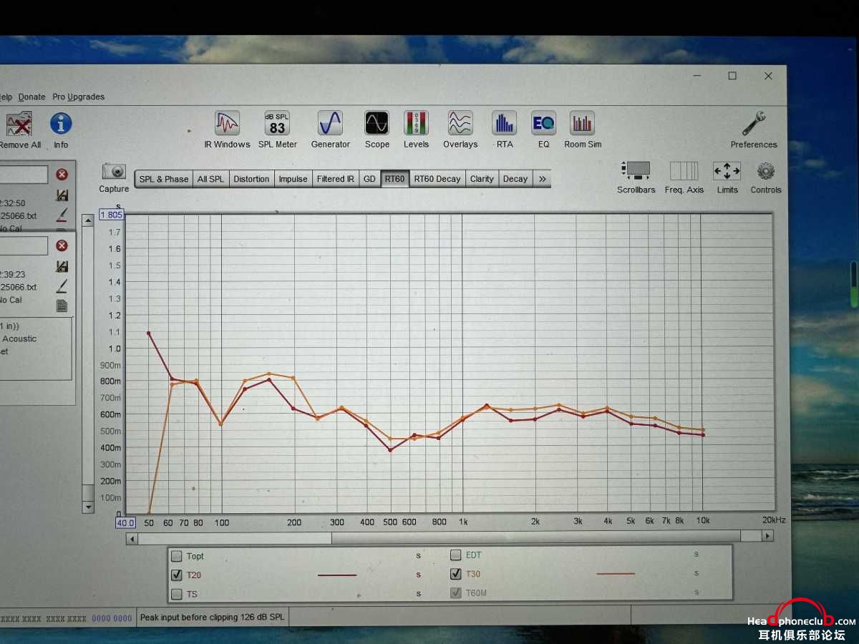Open graph Controls gear
Viewport: 859px width, 644px height.
click(766, 177)
